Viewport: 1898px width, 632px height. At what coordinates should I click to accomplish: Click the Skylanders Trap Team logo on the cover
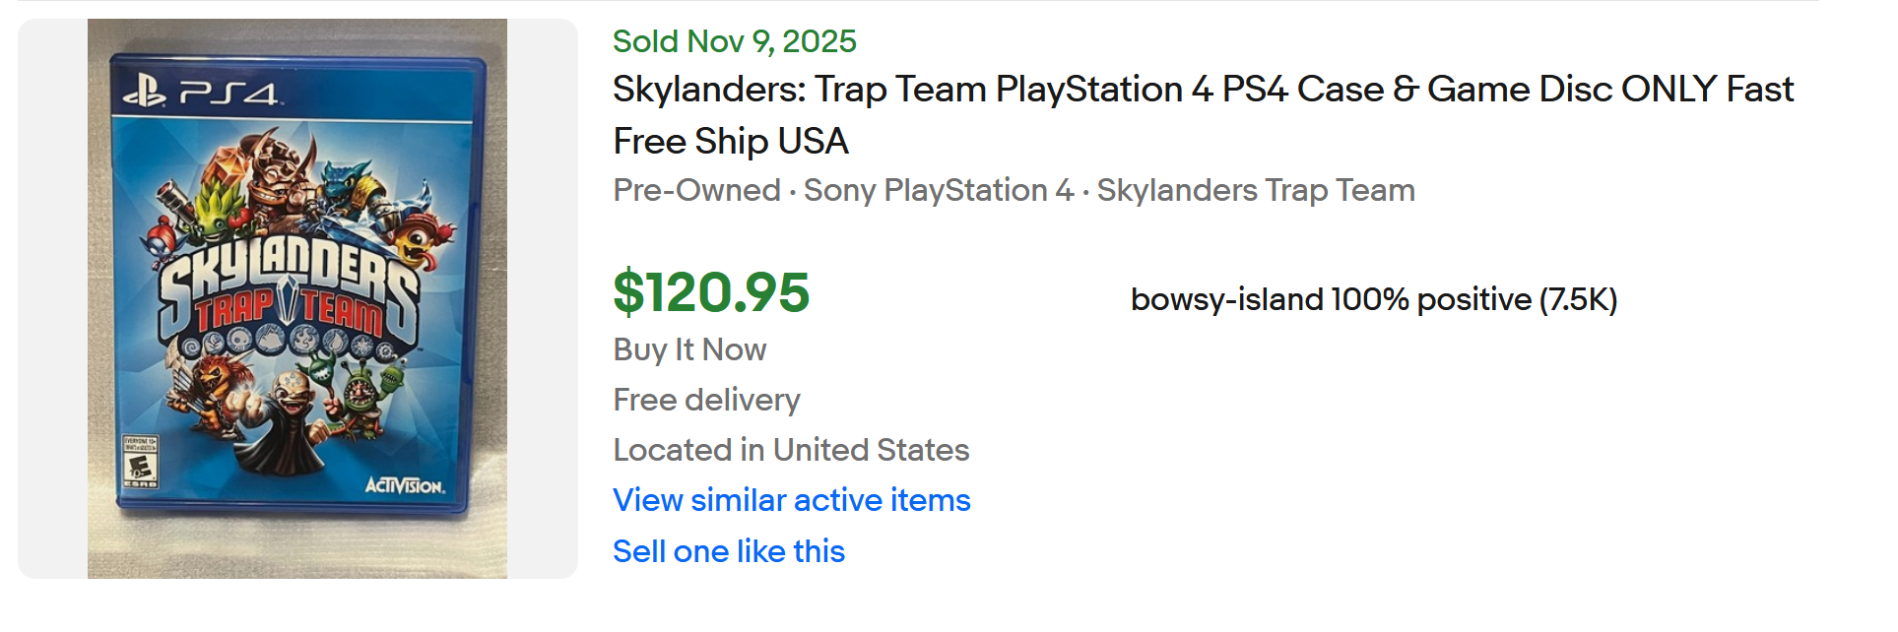288,292
